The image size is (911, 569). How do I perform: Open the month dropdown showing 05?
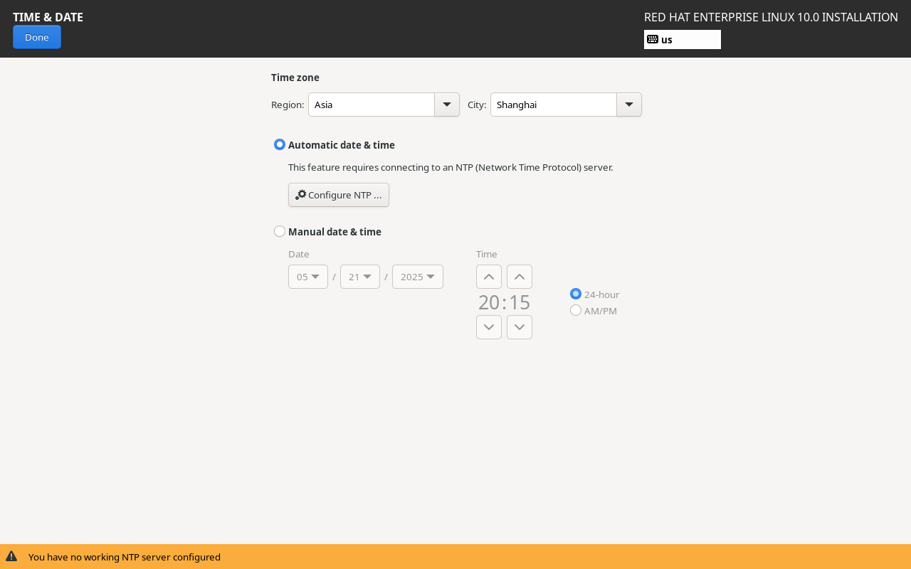click(308, 277)
